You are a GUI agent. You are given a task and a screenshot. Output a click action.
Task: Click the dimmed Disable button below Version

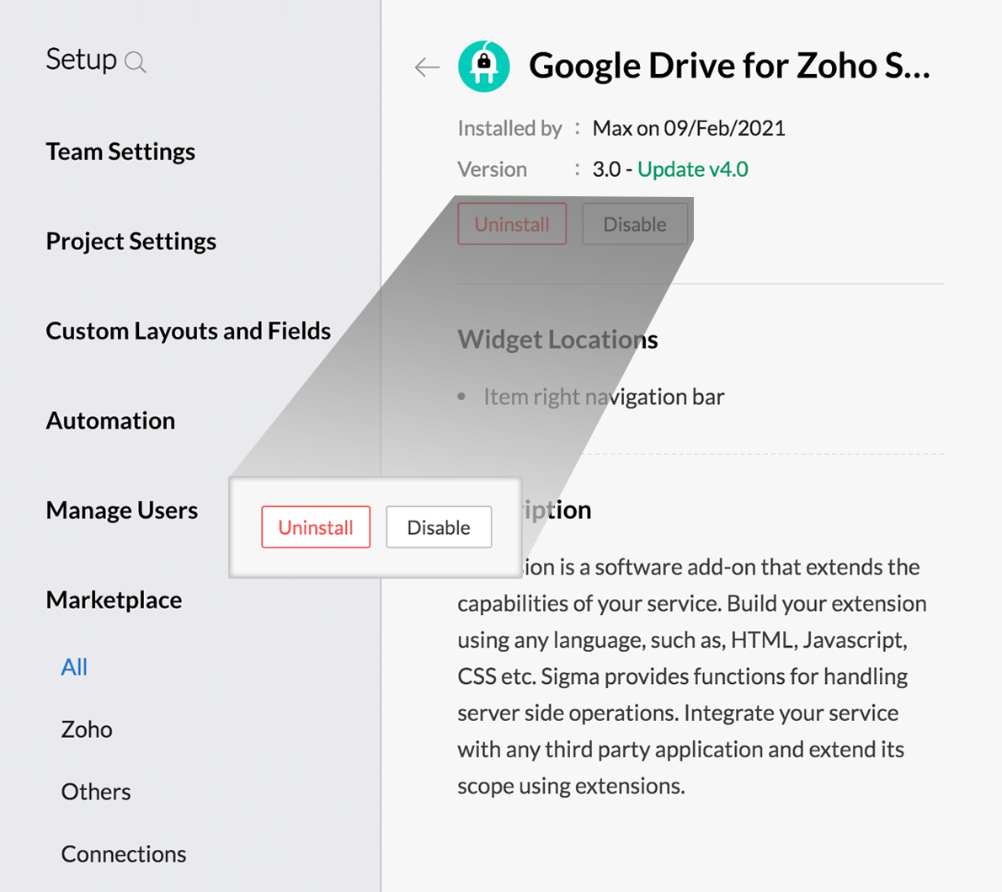pyautogui.click(x=635, y=224)
